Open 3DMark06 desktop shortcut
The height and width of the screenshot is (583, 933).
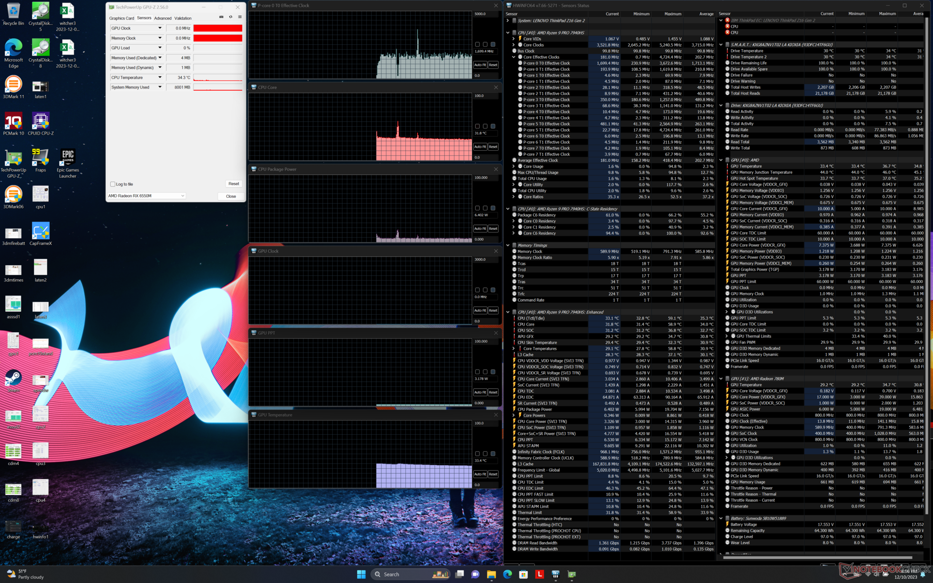[x=13, y=198]
